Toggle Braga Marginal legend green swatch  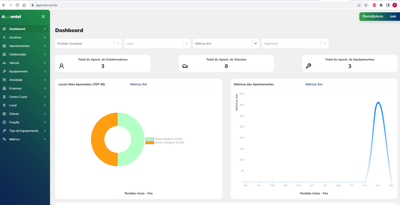tap(150, 139)
